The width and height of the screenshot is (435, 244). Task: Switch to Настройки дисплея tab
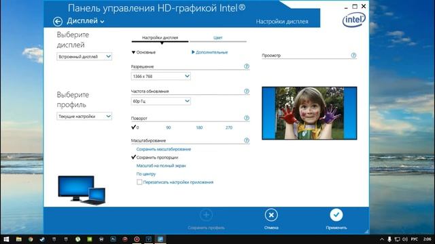point(160,38)
